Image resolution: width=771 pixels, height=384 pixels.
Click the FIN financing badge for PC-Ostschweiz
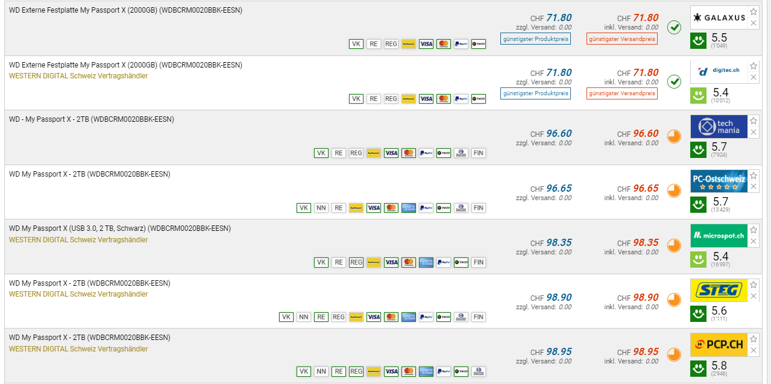[478, 208]
